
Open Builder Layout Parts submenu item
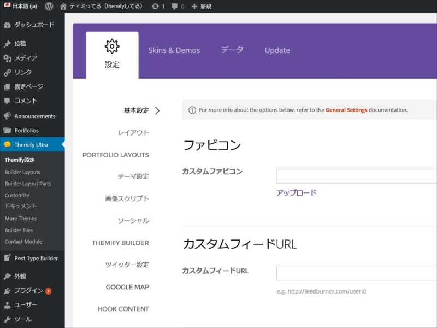point(28,184)
